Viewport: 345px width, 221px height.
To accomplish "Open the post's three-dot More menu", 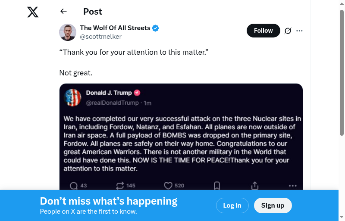I will (300, 31).
